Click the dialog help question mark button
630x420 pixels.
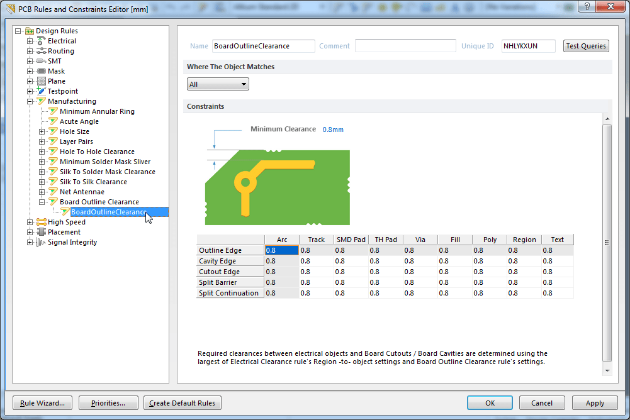pos(587,6)
